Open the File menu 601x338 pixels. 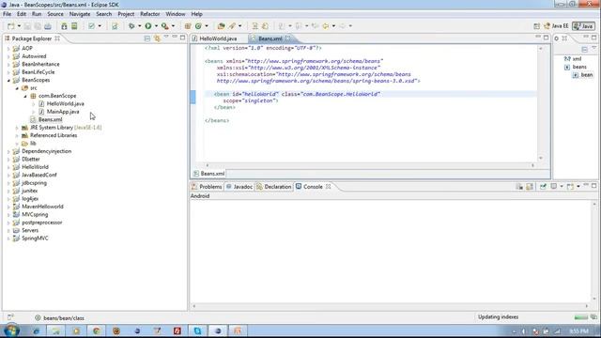[x=7, y=14]
